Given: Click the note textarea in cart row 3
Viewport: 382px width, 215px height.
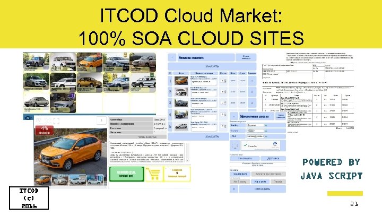Looking at the screenshot, I should (x=204, y=105).
